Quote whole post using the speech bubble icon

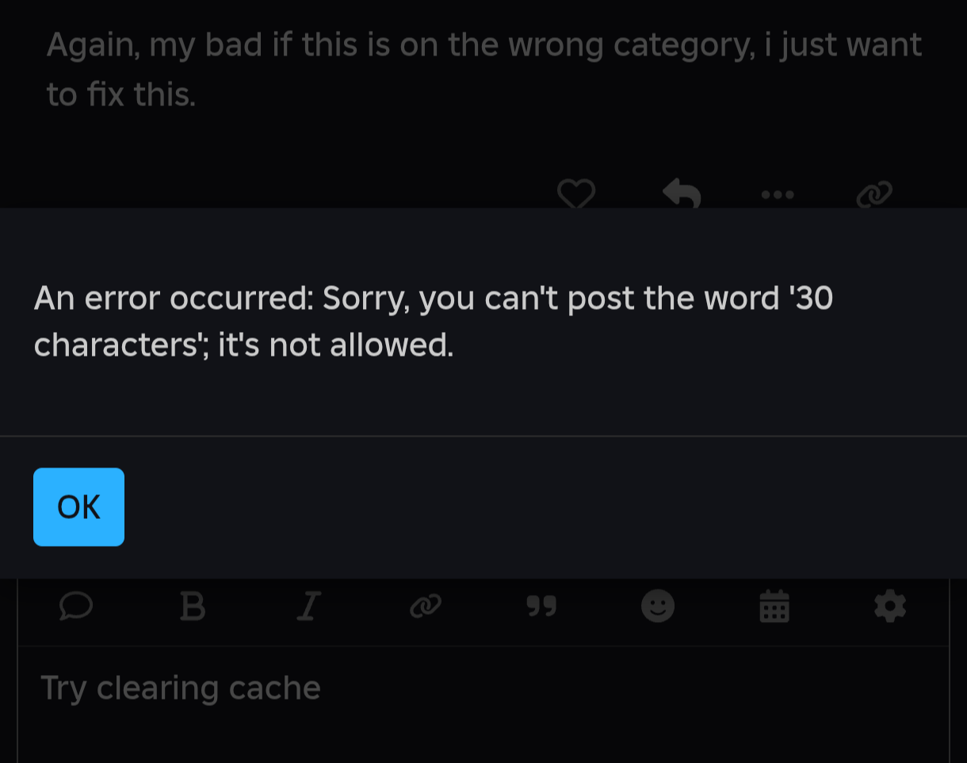76,607
